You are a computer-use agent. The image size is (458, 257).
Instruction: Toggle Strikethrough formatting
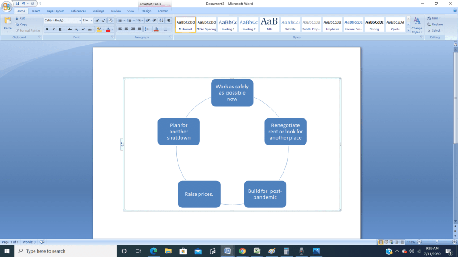point(69,29)
